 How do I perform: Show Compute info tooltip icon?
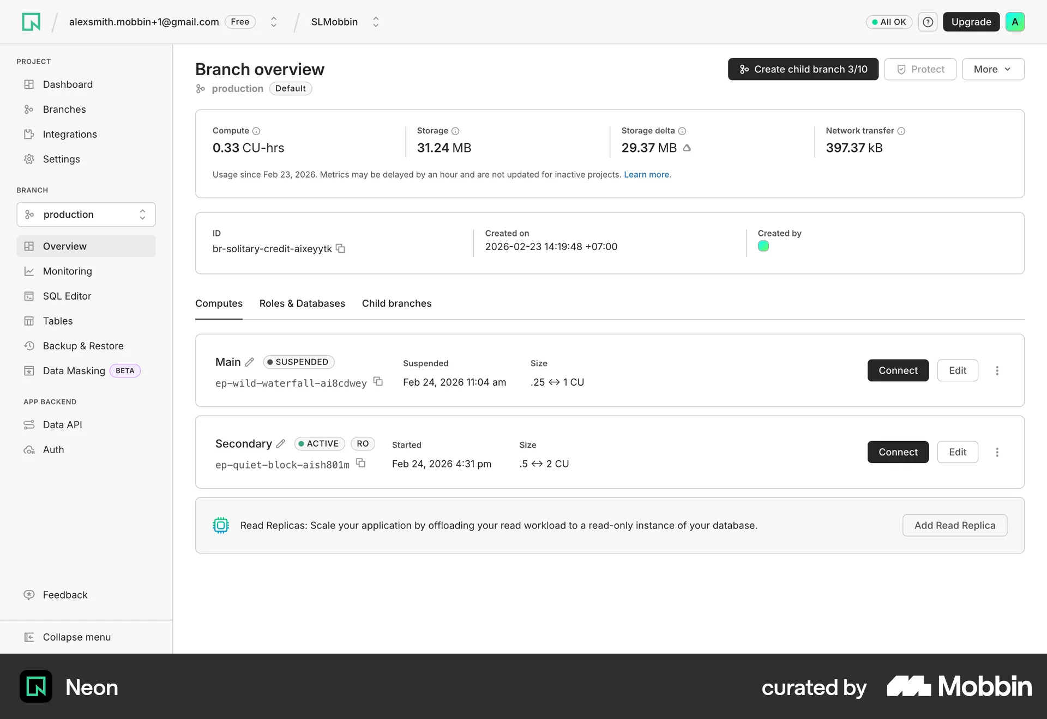click(x=256, y=131)
